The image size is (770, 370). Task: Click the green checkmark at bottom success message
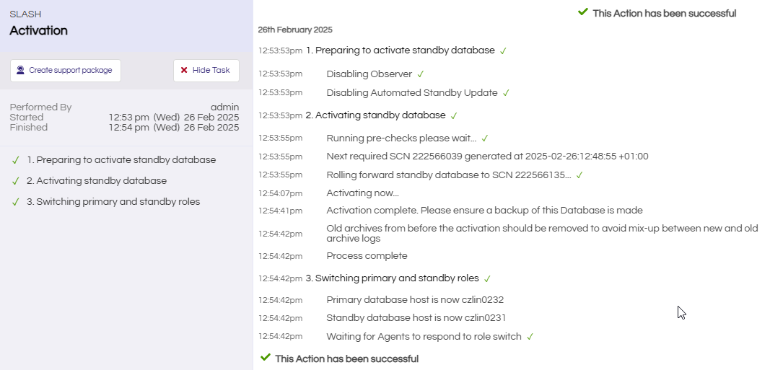[x=266, y=357]
